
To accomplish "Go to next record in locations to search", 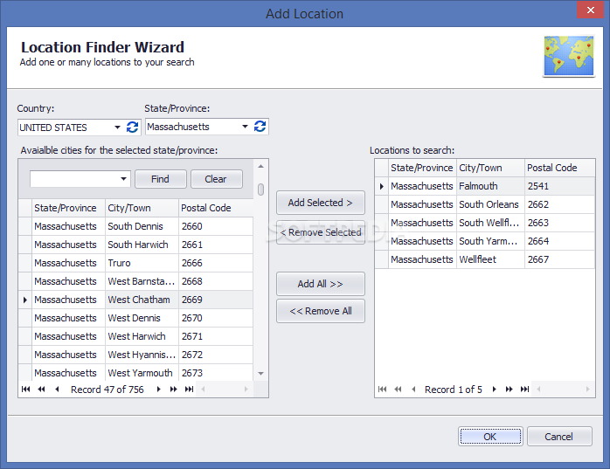I will tap(494, 390).
